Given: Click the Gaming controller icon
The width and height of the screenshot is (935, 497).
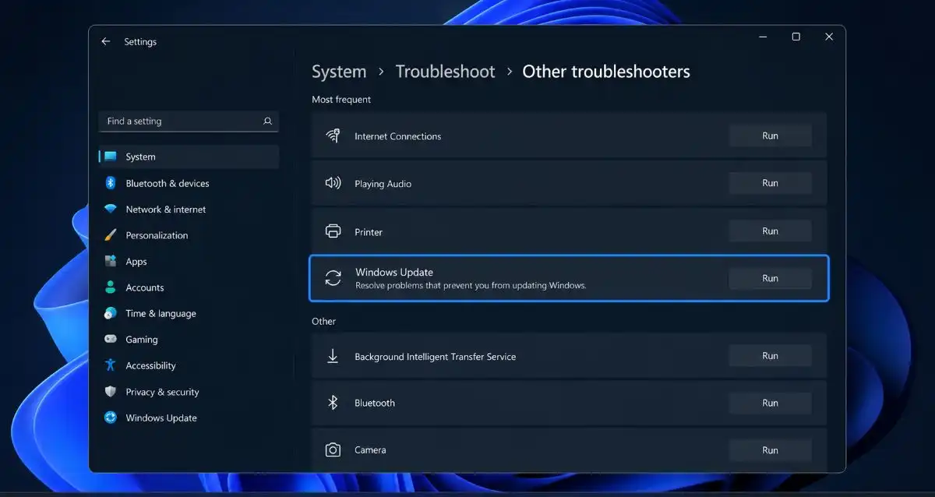Looking at the screenshot, I should click(x=111, y=340).
